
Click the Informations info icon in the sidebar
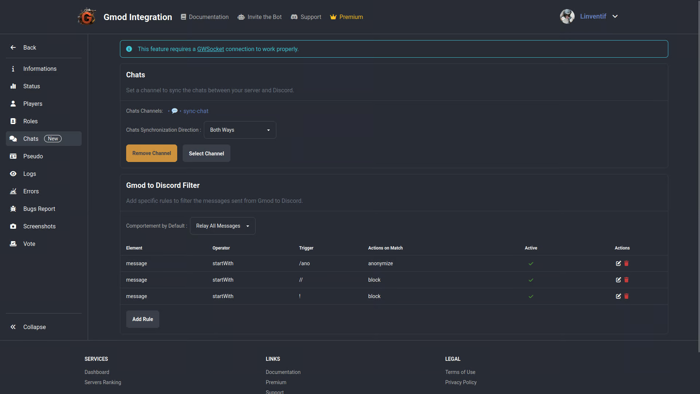tap(13, 69)
